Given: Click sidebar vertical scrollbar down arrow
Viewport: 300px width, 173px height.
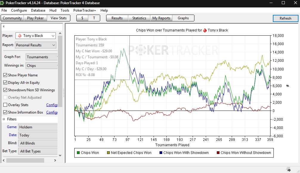Looking at the screenshot, I should pyautogui.click(x=60, y=155).
